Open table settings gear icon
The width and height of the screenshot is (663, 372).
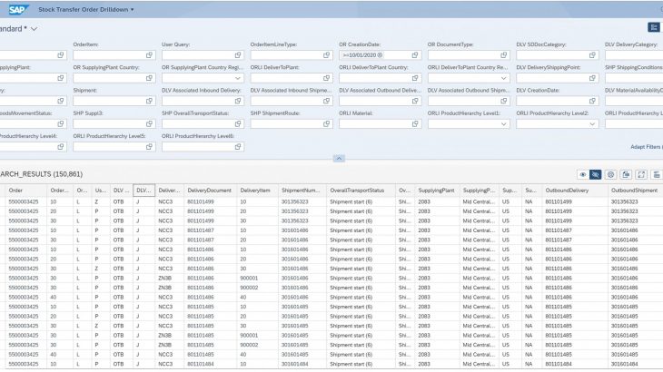[x=610, y=173]
